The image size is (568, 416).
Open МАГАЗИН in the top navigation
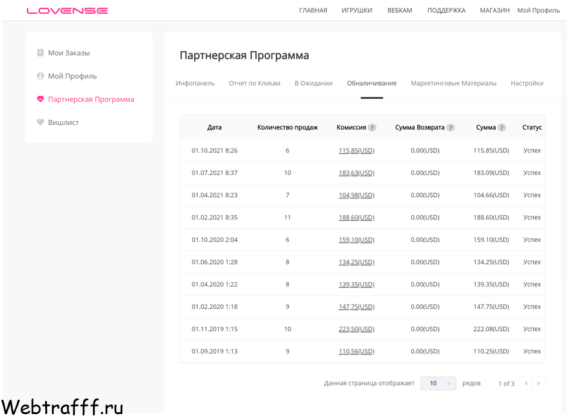(494, 10)
